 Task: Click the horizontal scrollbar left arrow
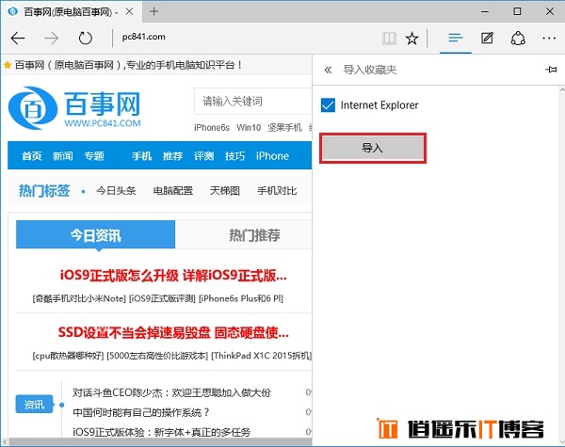[x=5, y=441]
